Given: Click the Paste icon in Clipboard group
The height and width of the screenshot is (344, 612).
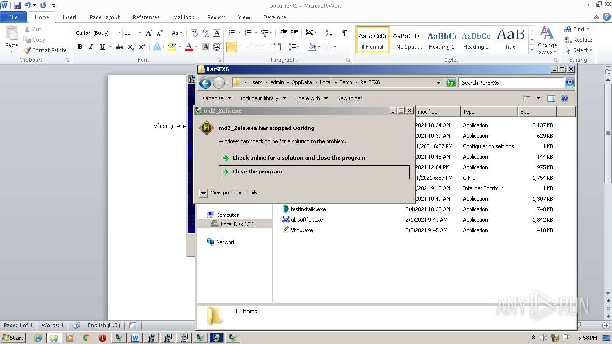Looking at the screenshot, I should point(11,33).
